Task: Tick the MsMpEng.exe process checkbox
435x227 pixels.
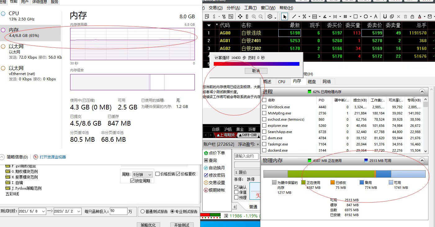Action: click(x=264, y=113)
